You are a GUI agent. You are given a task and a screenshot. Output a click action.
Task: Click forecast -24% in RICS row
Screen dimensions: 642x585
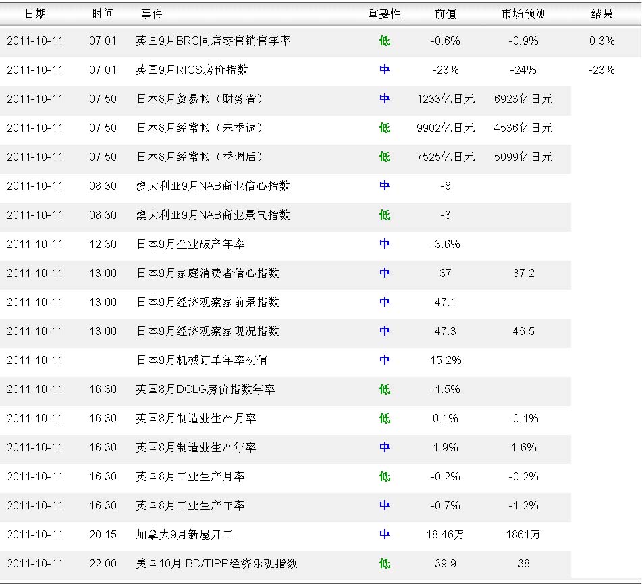[523, 70]
